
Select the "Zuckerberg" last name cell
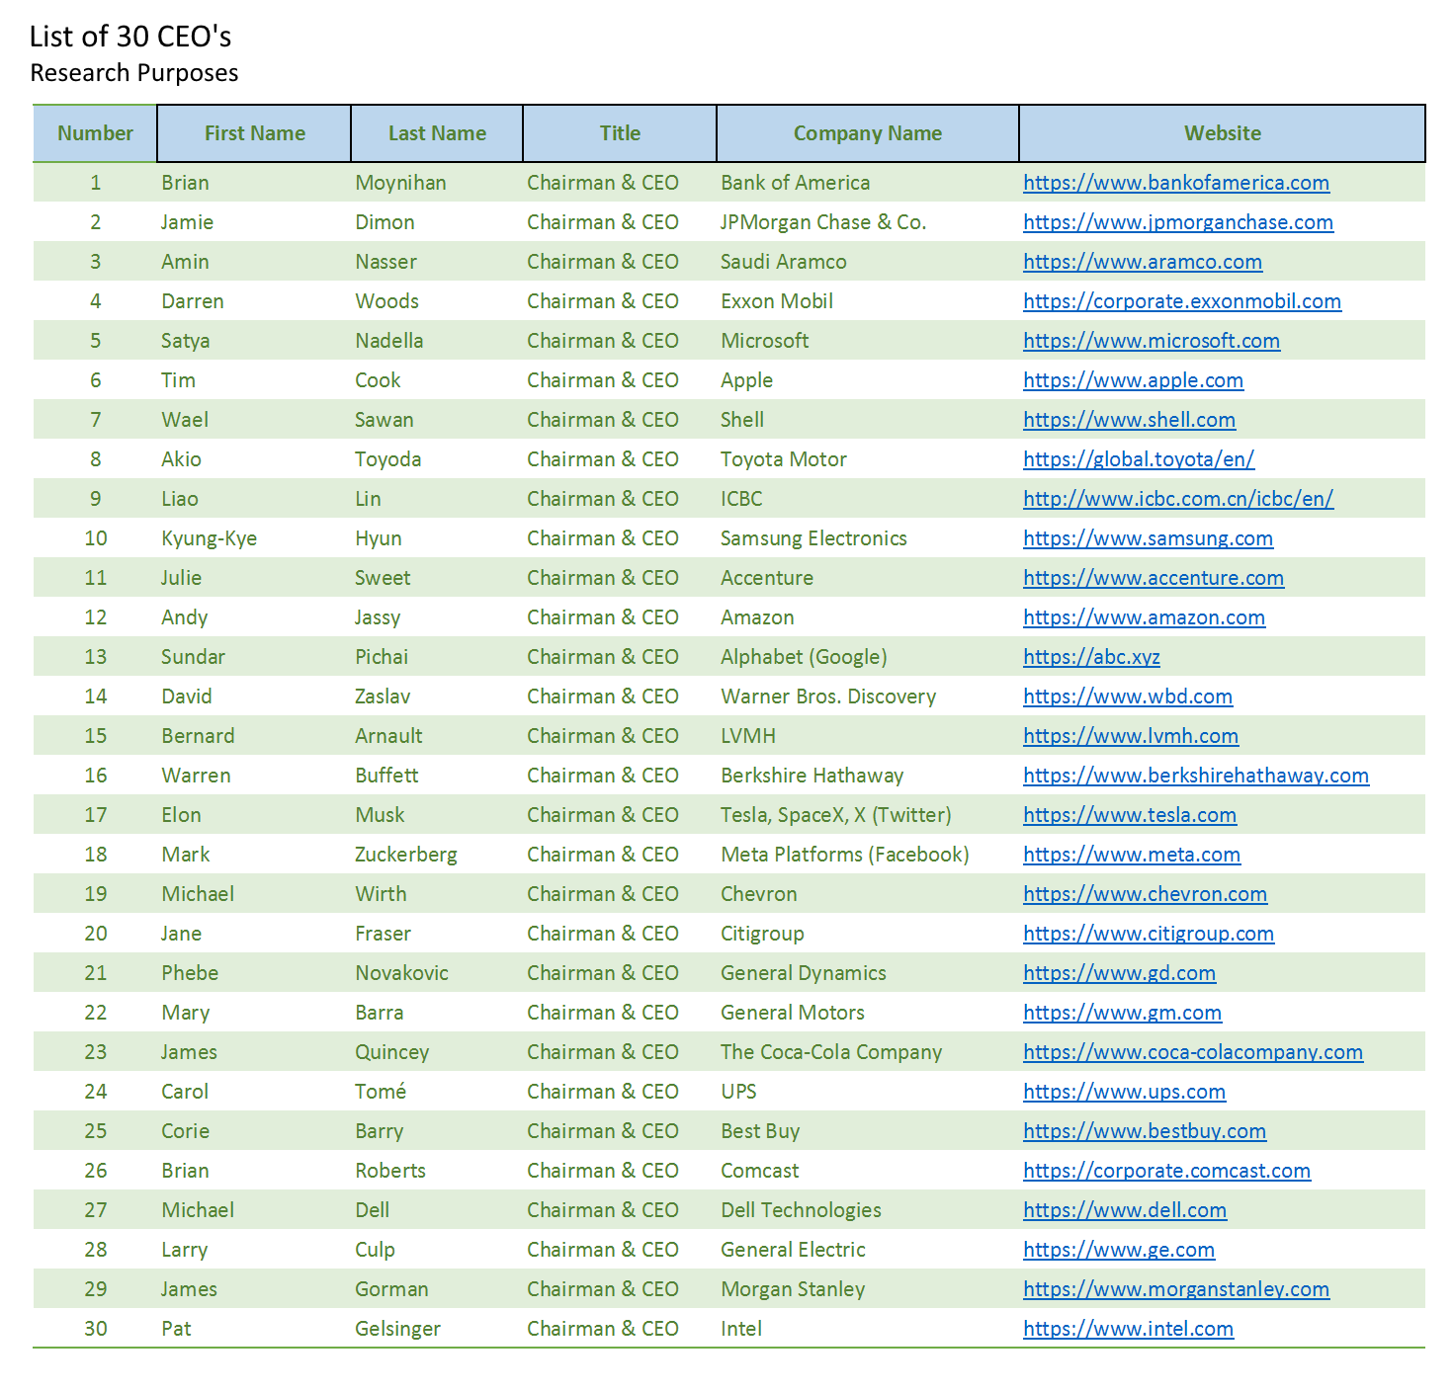(406, 855)
